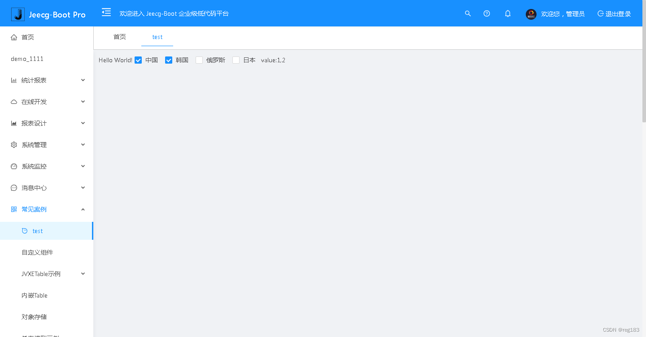Open the 自定义组件 page
This screenshot has height=337, width=646.
pyautogui.click(x=37, y=252)
